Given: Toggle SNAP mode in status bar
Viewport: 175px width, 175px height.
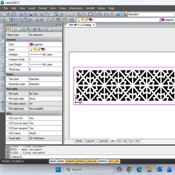Looking at the screenshot, I should click(x=52, y=161).
